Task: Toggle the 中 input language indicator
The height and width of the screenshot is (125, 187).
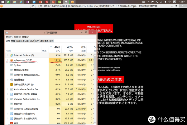Action: [170, 2]
